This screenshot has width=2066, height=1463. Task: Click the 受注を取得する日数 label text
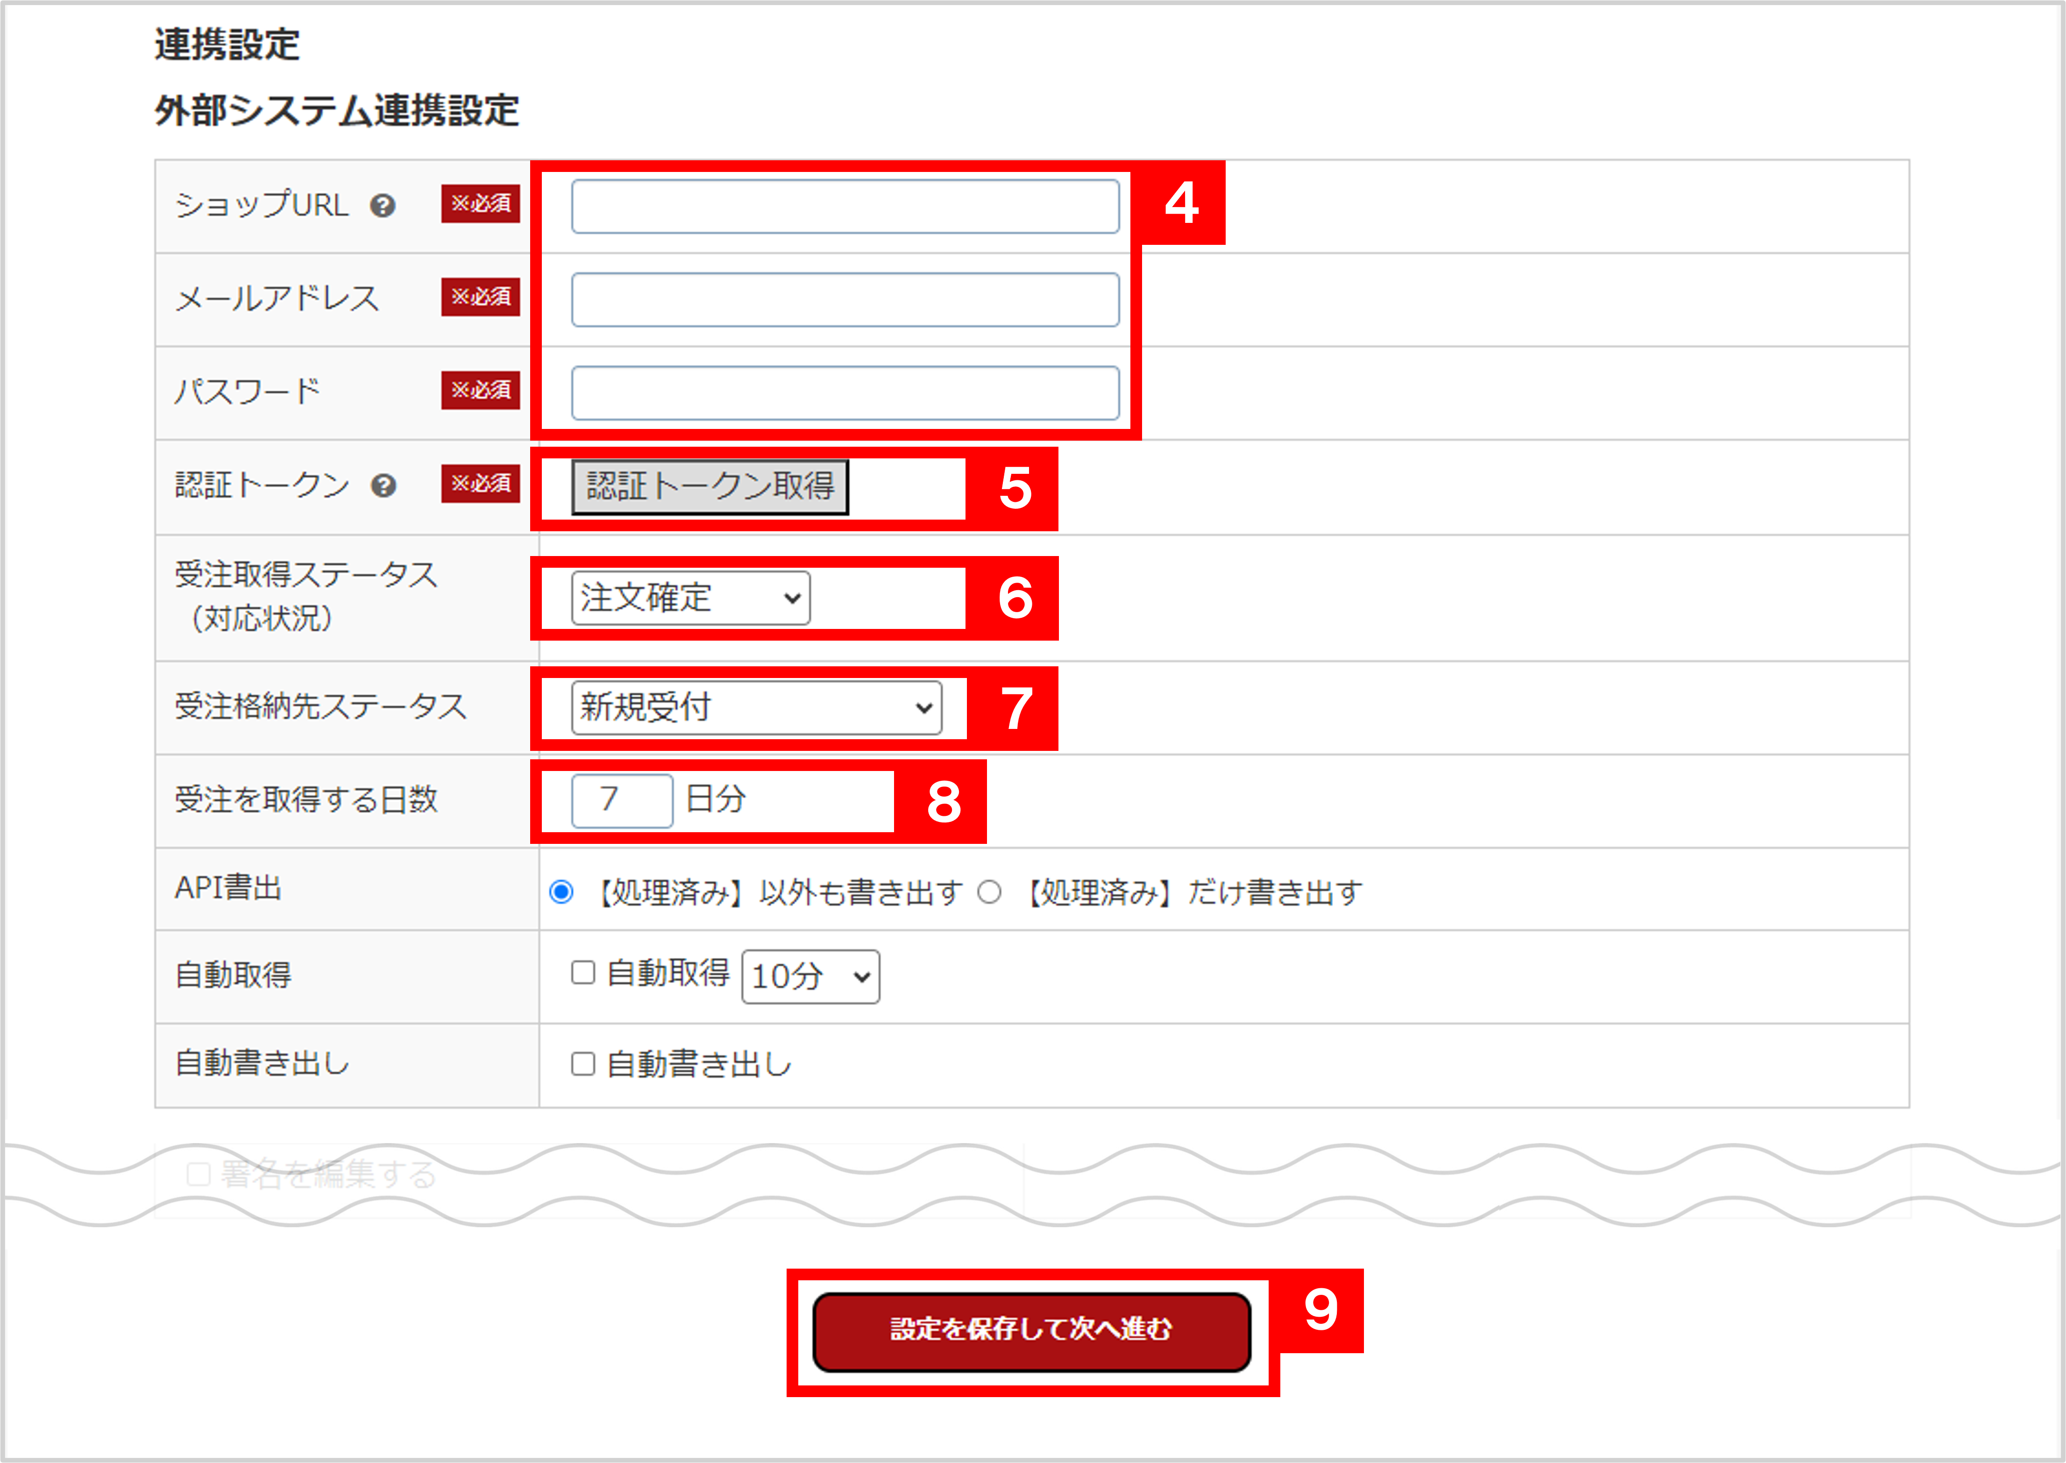(306, 800)
